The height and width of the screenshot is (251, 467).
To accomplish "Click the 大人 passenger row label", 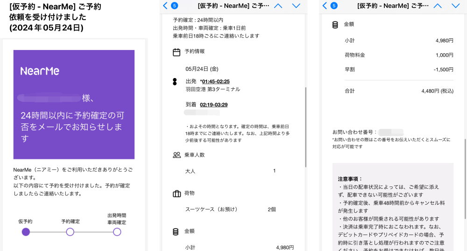I will (x=191, y=171).
